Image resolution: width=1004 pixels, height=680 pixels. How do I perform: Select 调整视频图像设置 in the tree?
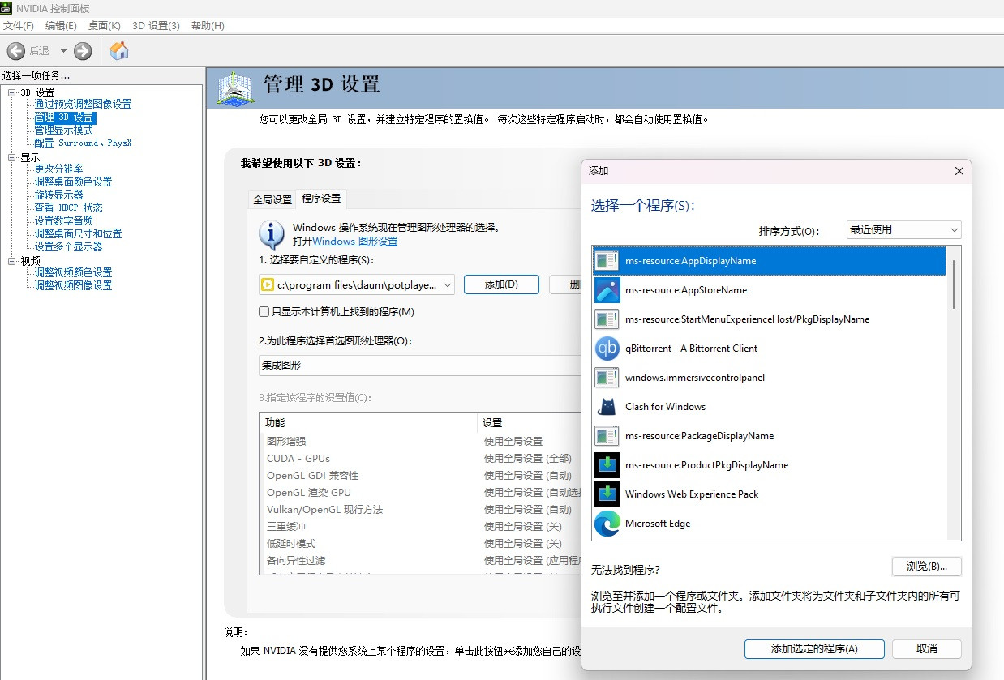coord(73,285)
